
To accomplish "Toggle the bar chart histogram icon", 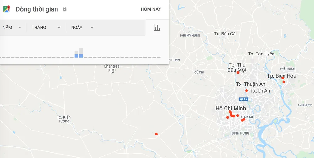I will [157, 28].
